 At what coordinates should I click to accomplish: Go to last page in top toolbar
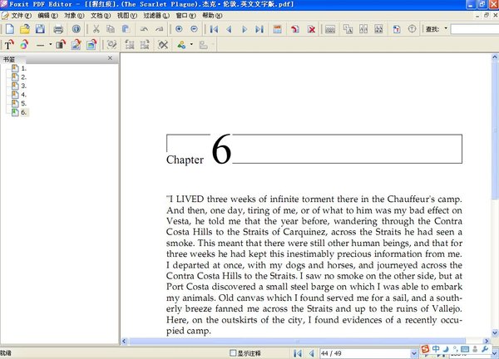259,29
